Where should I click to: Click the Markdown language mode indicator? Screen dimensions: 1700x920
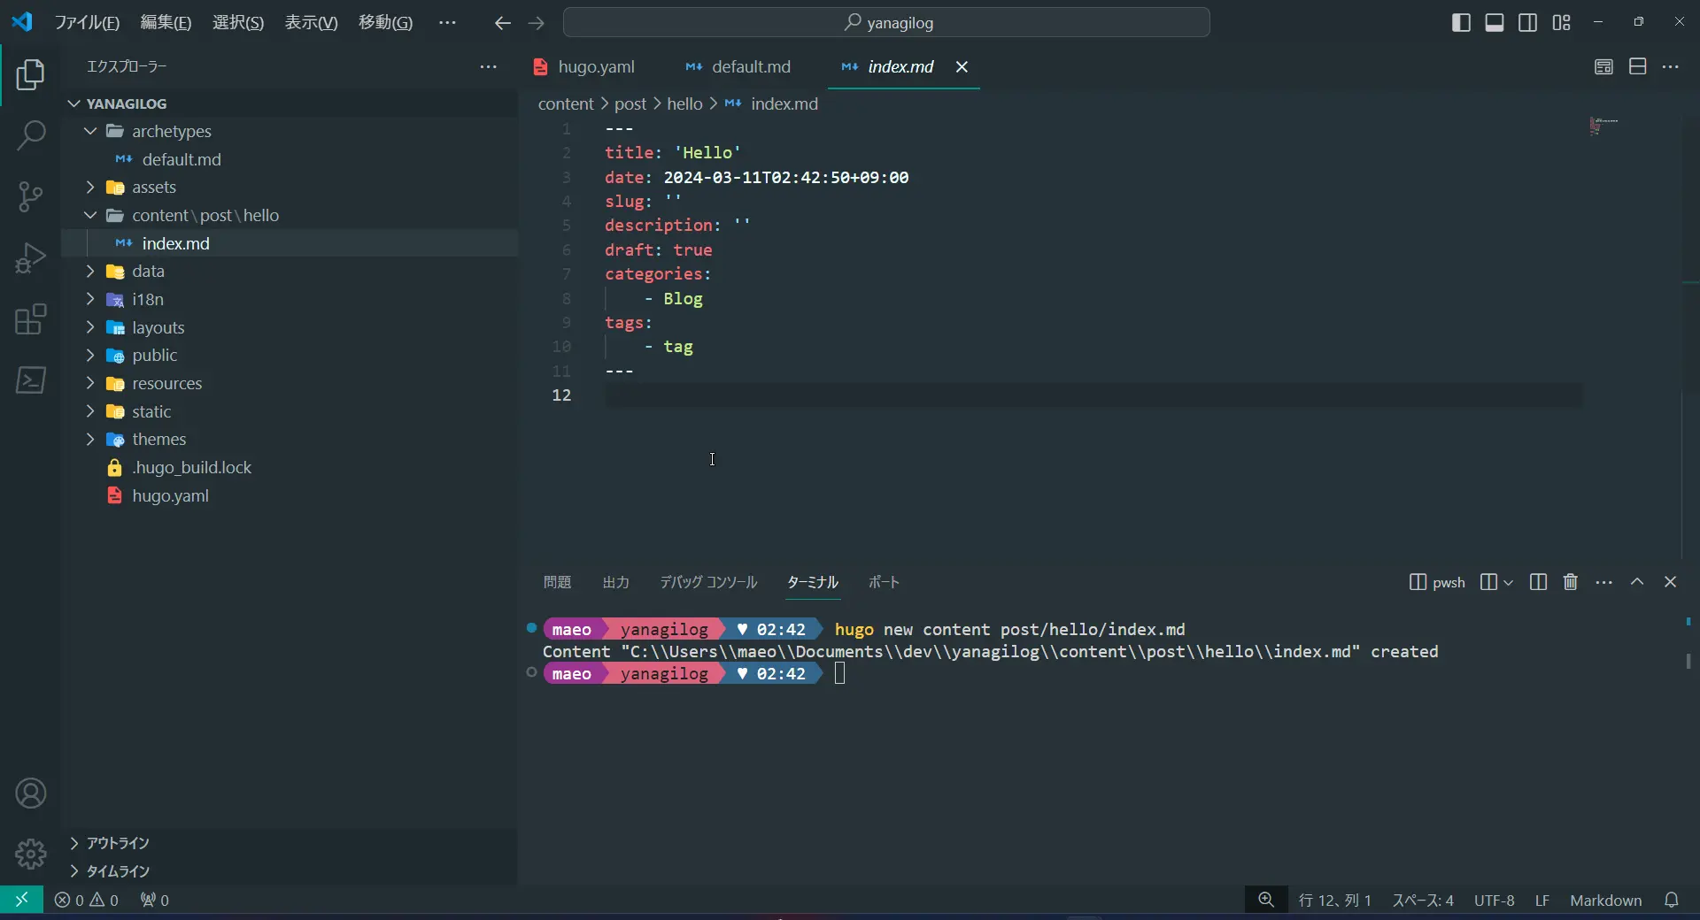1605,901
